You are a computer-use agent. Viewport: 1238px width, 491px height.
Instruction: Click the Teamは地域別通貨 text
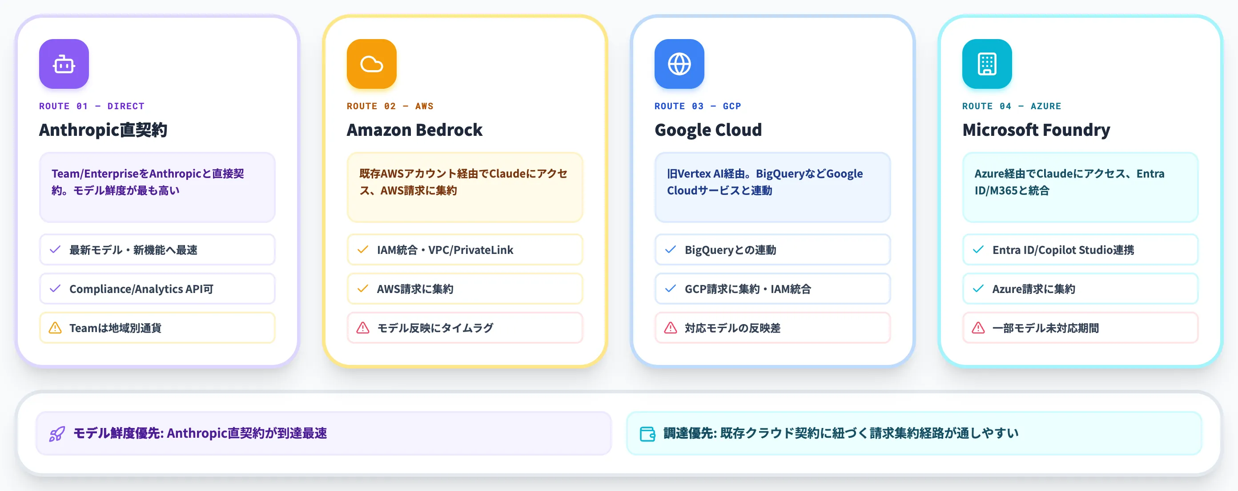coord(115,328)
